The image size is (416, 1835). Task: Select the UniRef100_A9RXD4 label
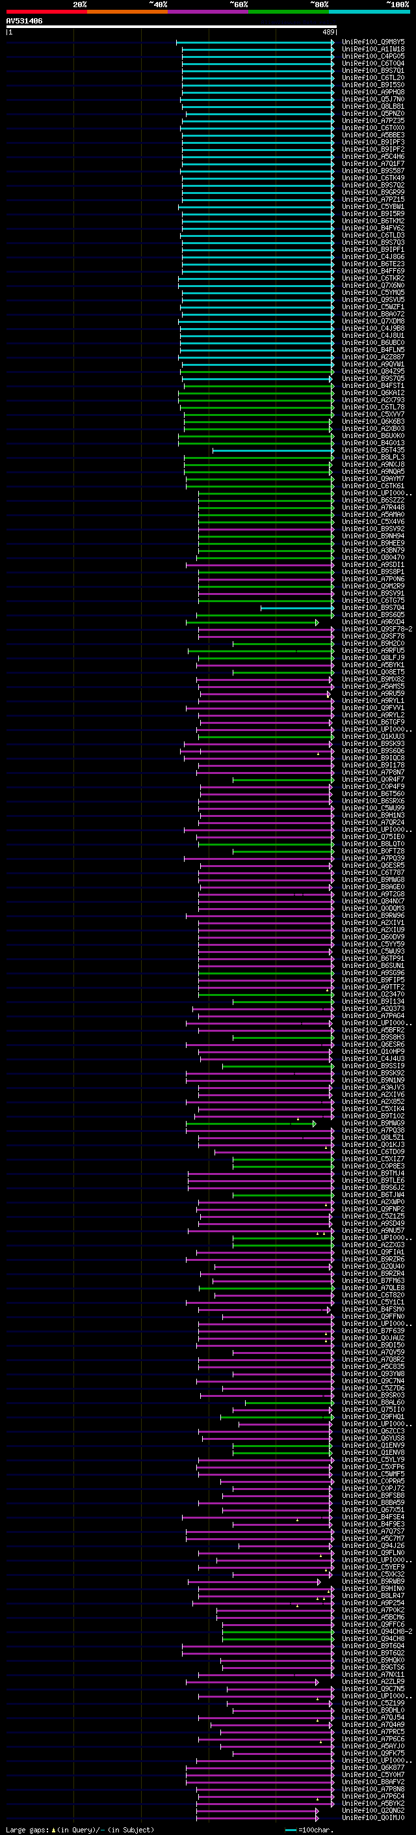point(372,622)
